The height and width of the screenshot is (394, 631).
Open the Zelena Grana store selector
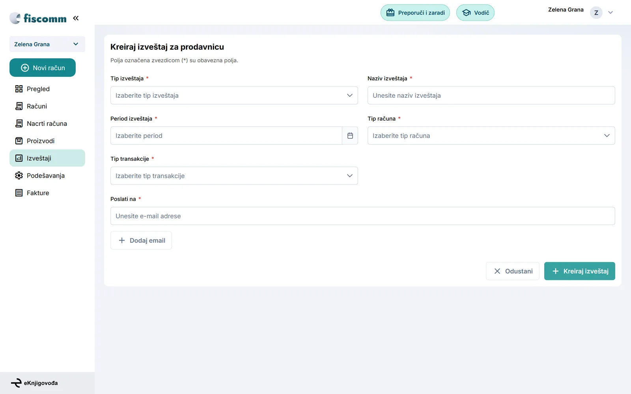coord(47,44)
